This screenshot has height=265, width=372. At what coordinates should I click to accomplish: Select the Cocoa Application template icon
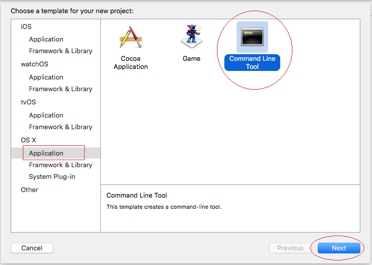point(131,37)
